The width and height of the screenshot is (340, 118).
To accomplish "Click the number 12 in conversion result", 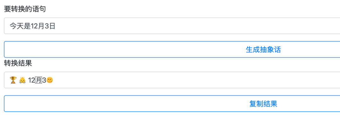I will pos(31,80).
